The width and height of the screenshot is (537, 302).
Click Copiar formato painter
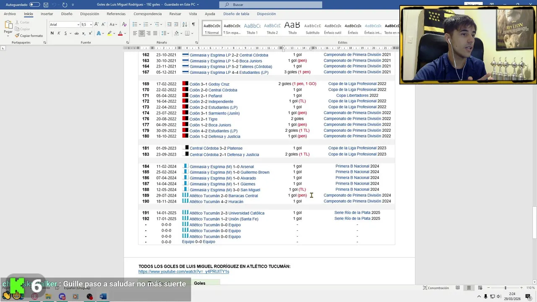[x=29, y=36]
